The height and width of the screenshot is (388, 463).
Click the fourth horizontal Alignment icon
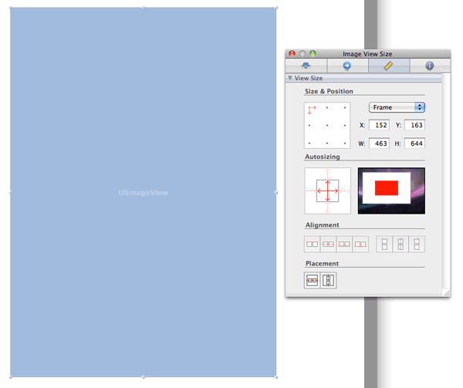(360, 244)
